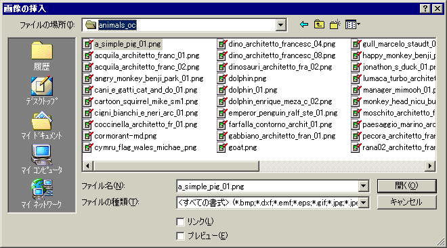The width and height of the screenshot is (447, 248).
Task: Click icon of goat.png
Action: click(x=222, y=147)
